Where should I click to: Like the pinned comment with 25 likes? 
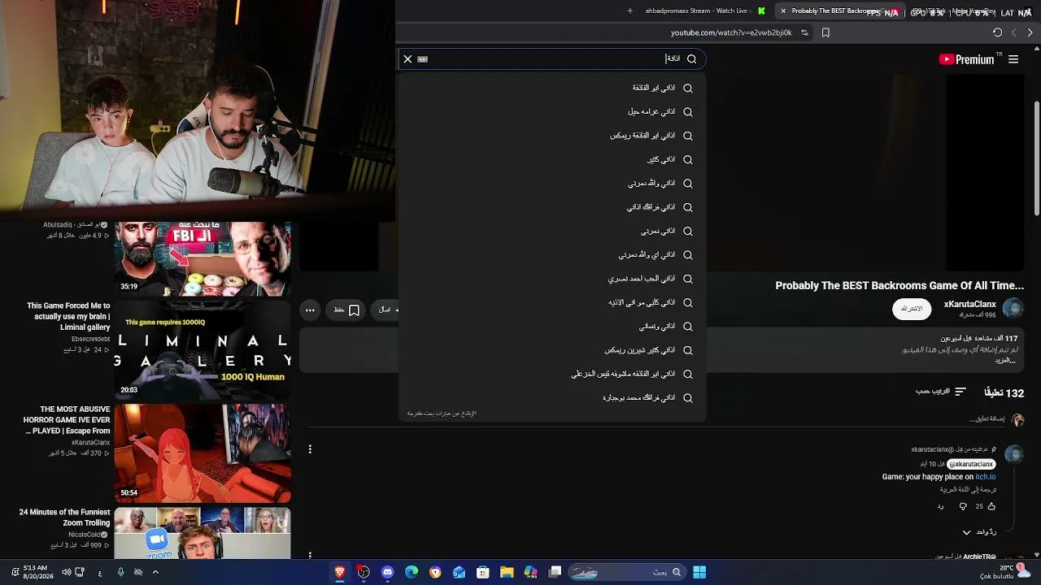991,506
